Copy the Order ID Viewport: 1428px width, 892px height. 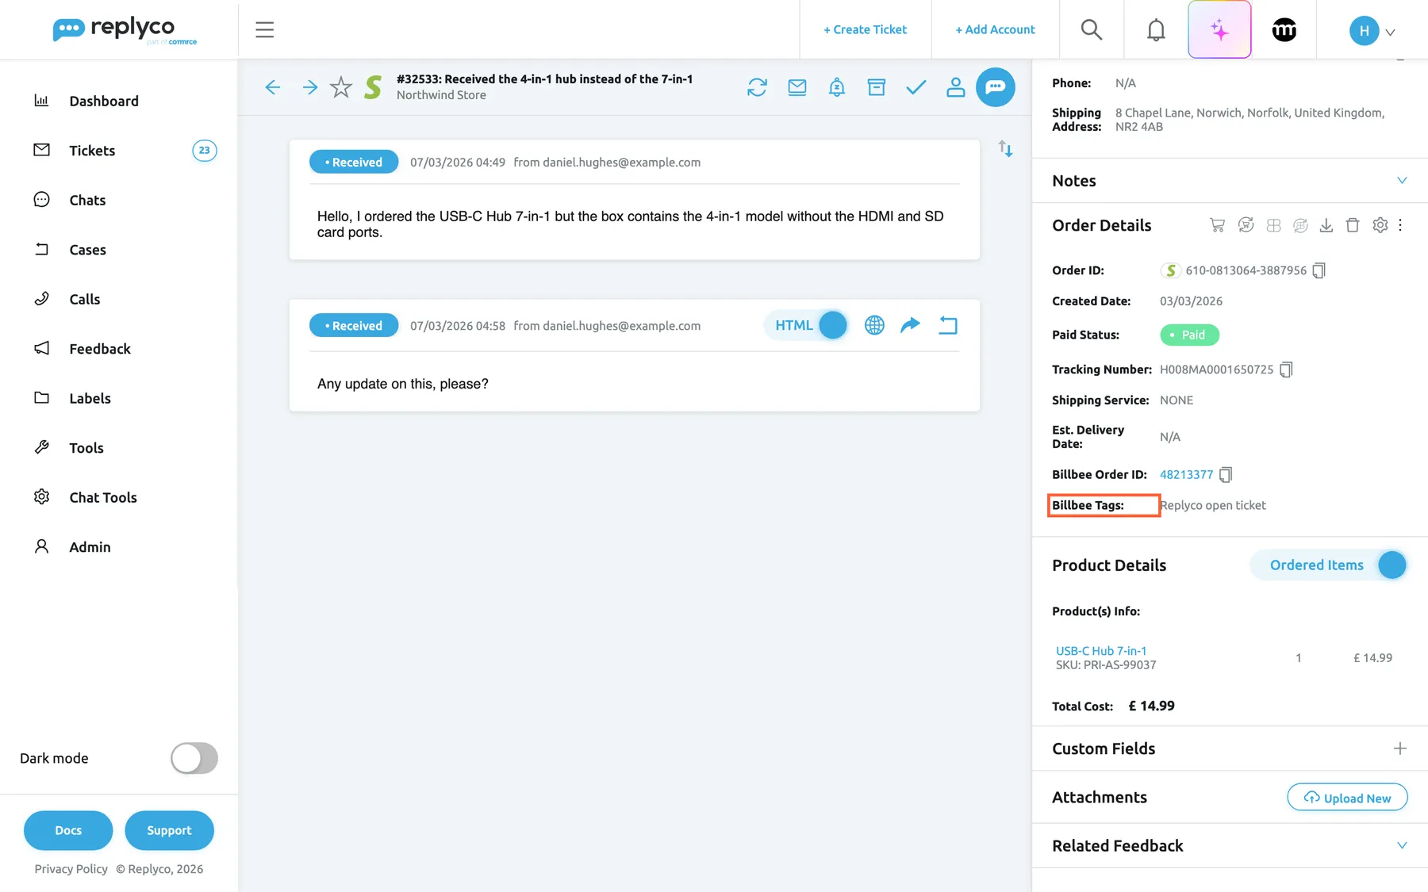tap(1319, 270)
